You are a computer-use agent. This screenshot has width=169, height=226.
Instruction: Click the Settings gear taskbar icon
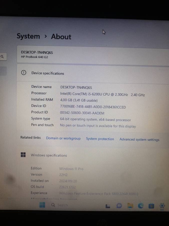coord(162,206)
